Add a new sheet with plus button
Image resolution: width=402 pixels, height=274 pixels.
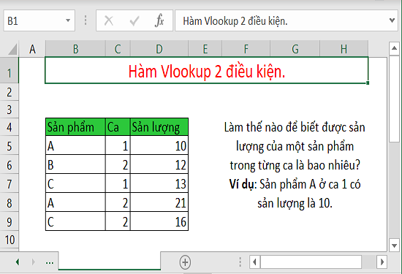[185, 262]
